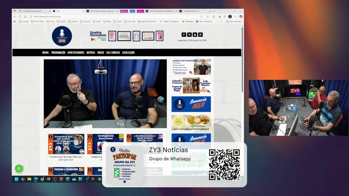Viewport: 349px width, 196px height.
Task: Open VIDEOS in the site navigation
Action: click(101, 53)
